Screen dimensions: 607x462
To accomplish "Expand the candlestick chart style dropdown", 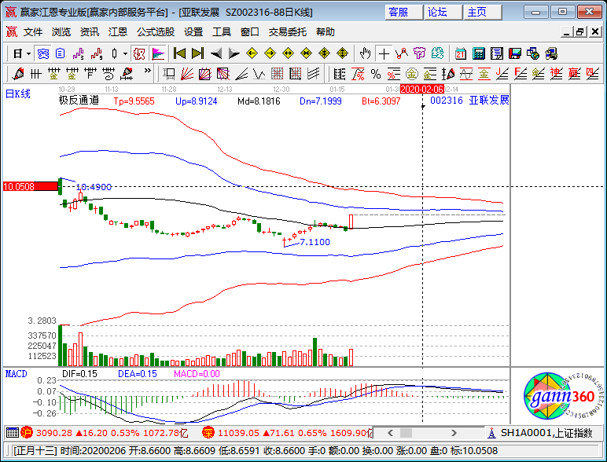I will tap(126, 53).
